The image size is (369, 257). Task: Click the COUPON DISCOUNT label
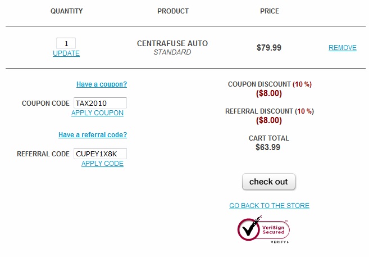click(259, 84)
